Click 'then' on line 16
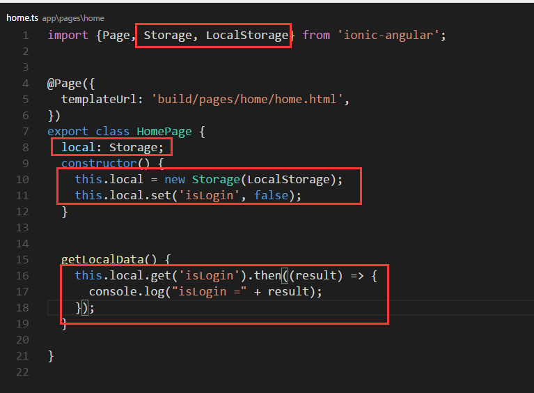 point(267,276)
